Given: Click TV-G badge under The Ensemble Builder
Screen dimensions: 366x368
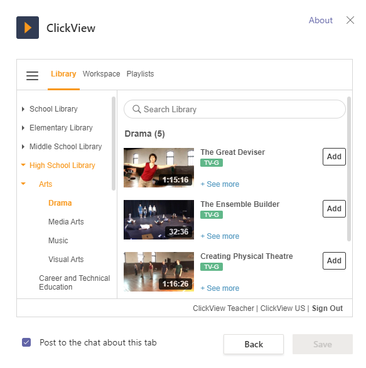Looking at the screenshot, I should click(212, 215).
